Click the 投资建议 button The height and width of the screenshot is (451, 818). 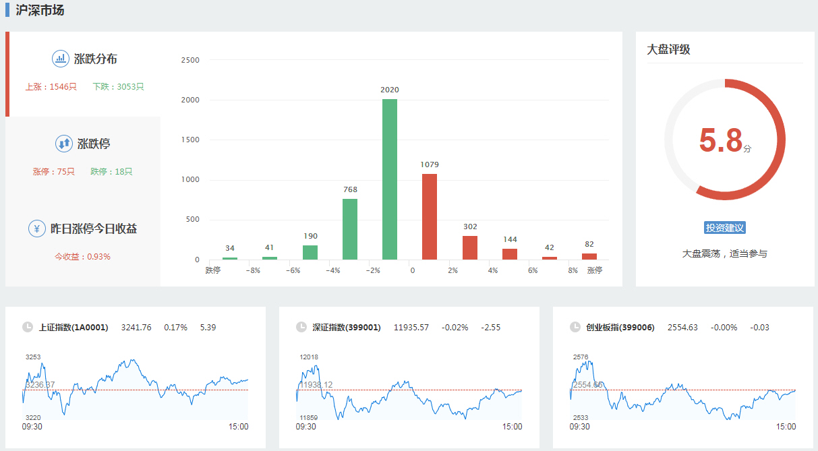click(x=724, y=228)
